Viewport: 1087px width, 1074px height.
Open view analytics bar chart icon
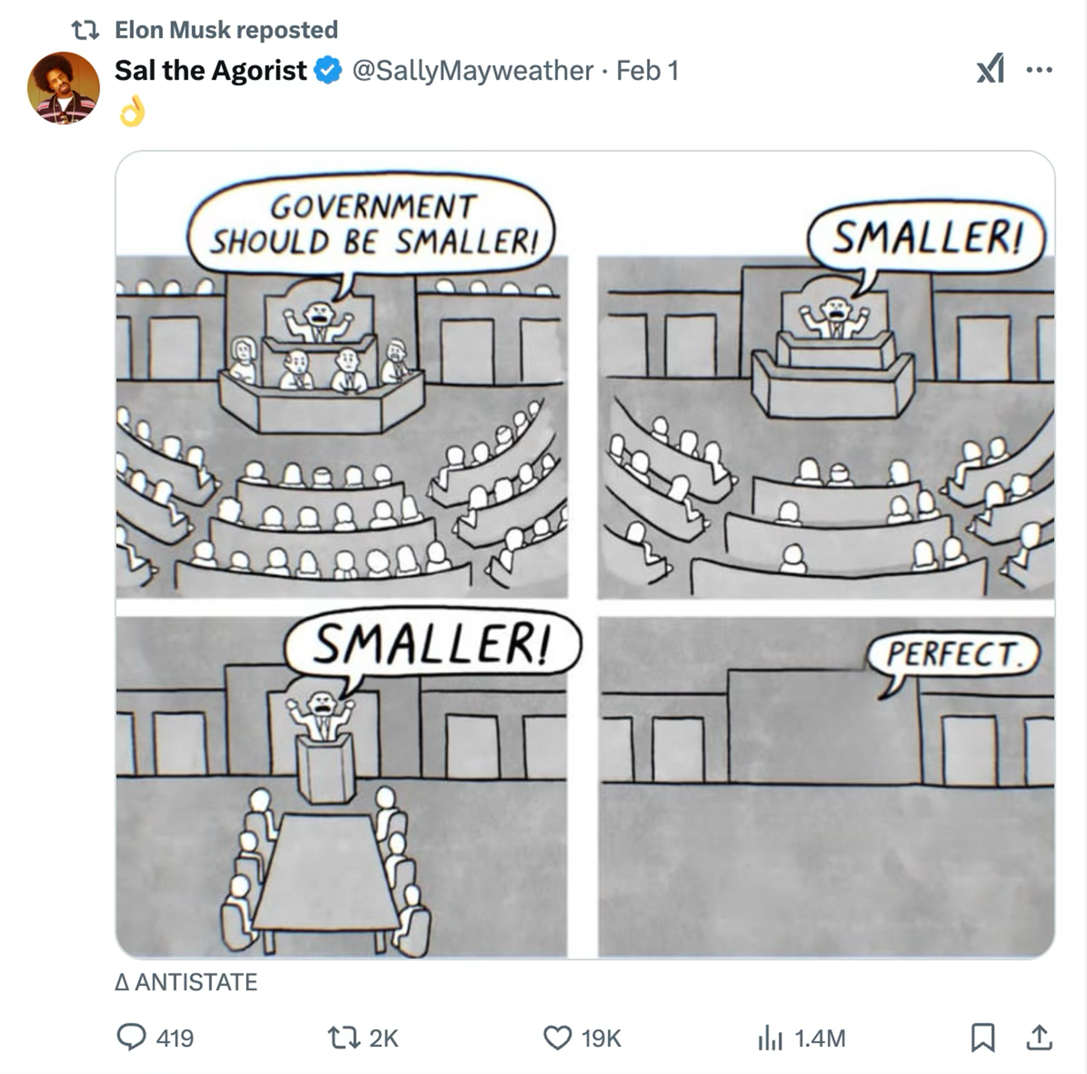pos(771,1038)
